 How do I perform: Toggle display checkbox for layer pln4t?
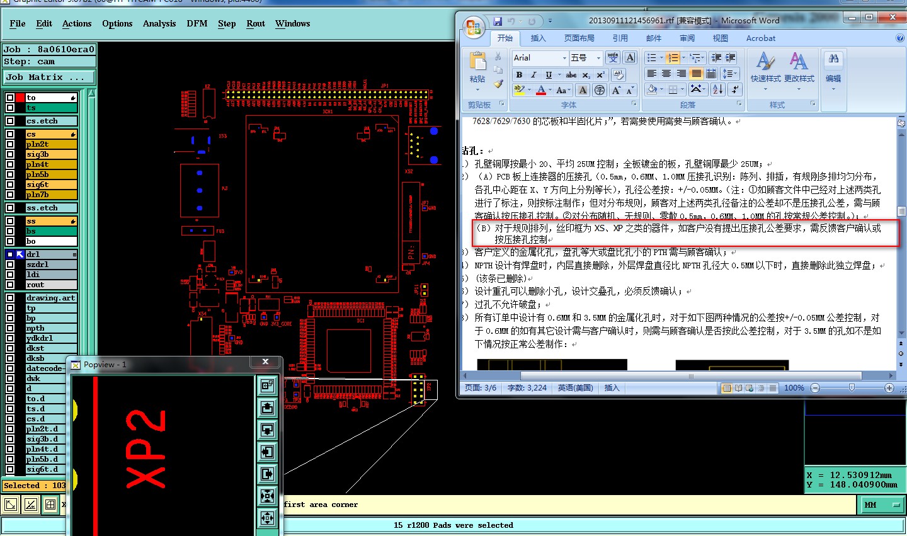[x=9, y=164]
